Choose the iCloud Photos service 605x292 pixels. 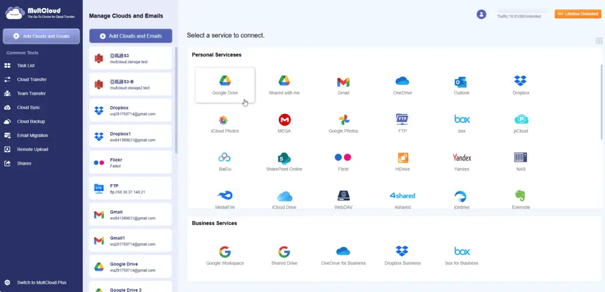click(223, 120)
